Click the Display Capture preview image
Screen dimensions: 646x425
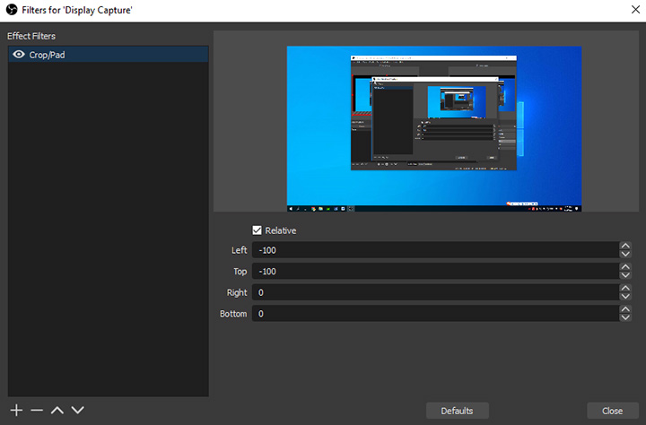tap(433, 128)
